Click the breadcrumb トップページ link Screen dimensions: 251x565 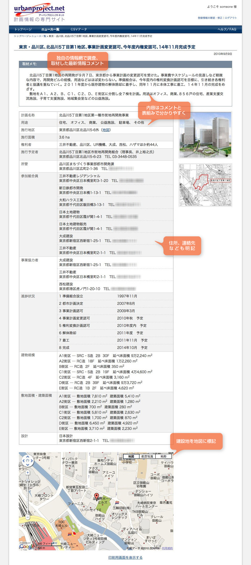click(x=21, y=36)
